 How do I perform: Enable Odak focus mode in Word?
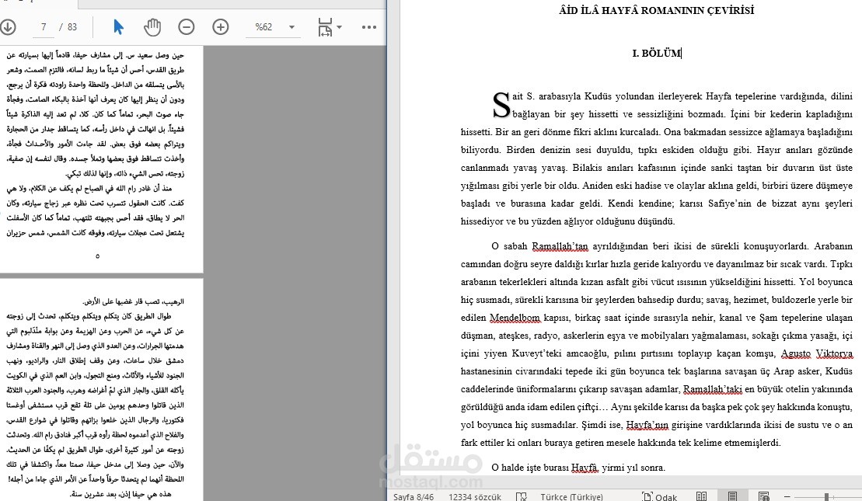pyautogui.click(x=659, y=496)
